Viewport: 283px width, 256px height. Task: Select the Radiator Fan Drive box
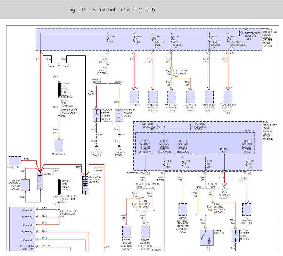[x=190, y=97]
